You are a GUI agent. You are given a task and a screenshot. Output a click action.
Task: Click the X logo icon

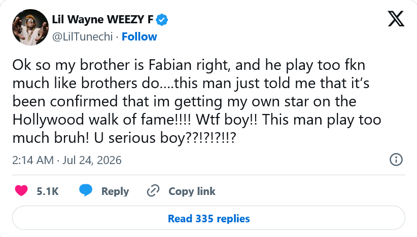(x=396, y=19)
